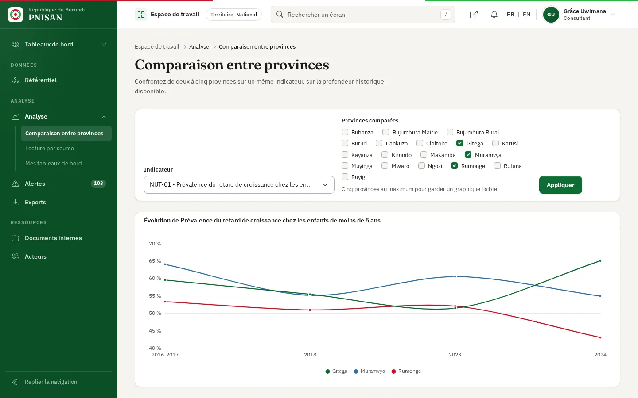The height and width of the screenshot is (398, 638).
Task: Switch language to EN
Action: (x=526, y=15)
